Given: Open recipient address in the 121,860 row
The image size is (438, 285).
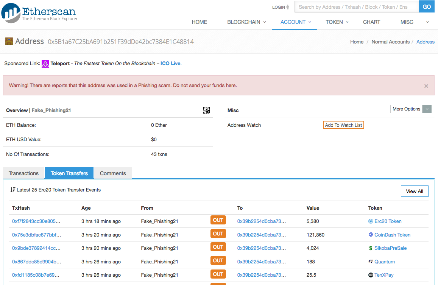Looking at the screenshot, I should point(262,235).
